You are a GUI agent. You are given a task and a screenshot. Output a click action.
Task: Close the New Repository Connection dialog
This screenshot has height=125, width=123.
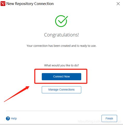pos(118,4)
